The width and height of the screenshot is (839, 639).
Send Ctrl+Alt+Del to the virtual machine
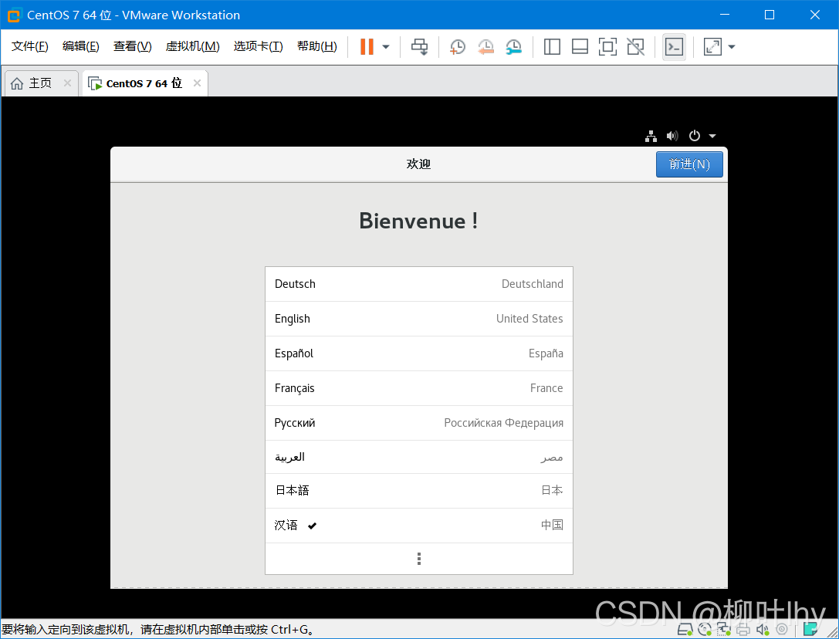pyautogui.click(x=420, y=46)
